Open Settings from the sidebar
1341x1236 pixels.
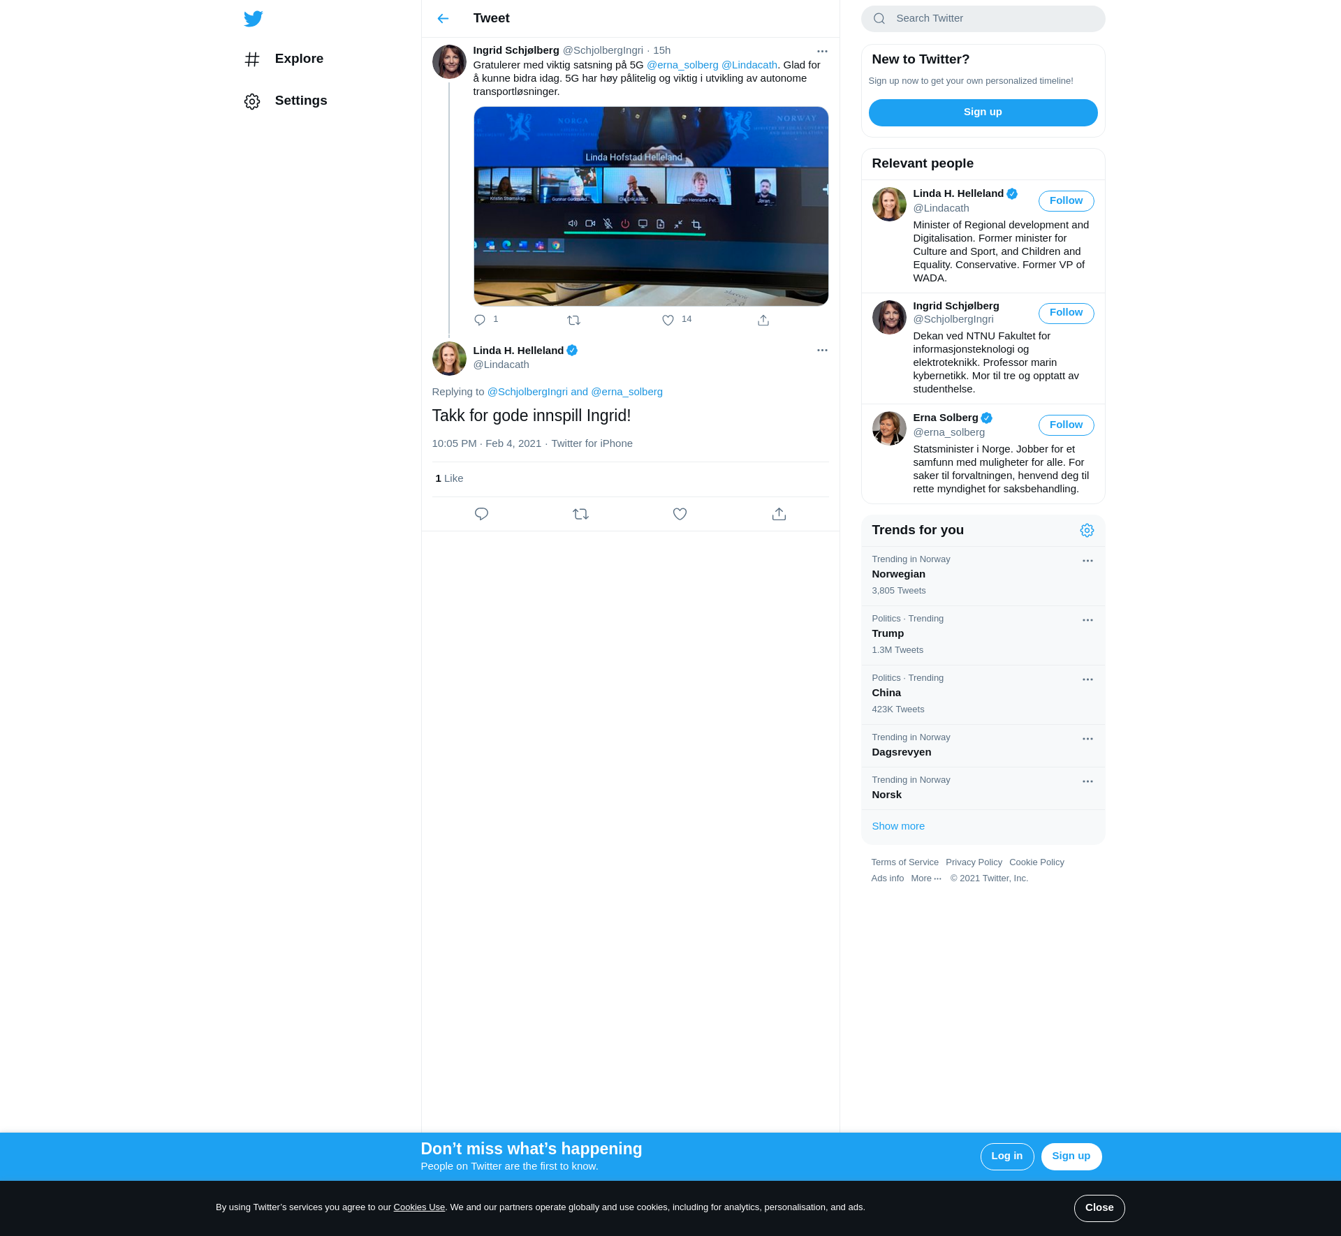[285, 101]
